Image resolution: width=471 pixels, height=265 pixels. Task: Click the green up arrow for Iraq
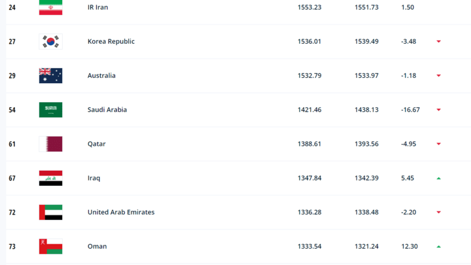[x=438, y=178]
